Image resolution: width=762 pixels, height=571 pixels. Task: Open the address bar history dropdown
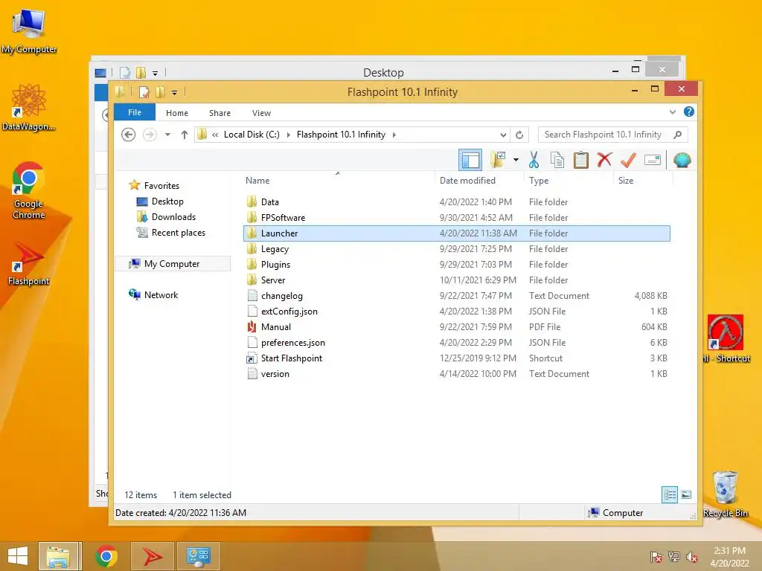(x=503, y=135)
